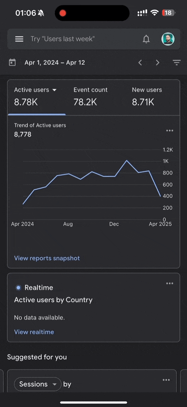
Task: Select the Event count metric tab
Action: [x=90, y=96]
